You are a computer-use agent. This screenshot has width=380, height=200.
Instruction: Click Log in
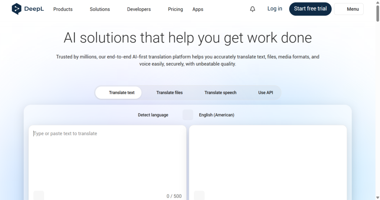[x=275, y=9]
